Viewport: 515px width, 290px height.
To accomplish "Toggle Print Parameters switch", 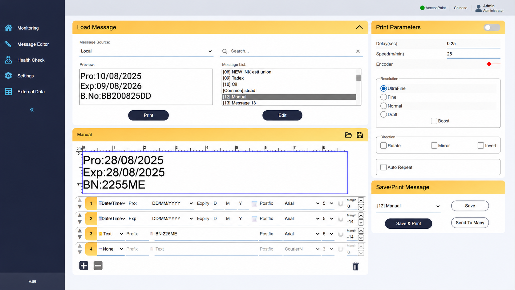I will pyautogui.click(x=492, y=27).
